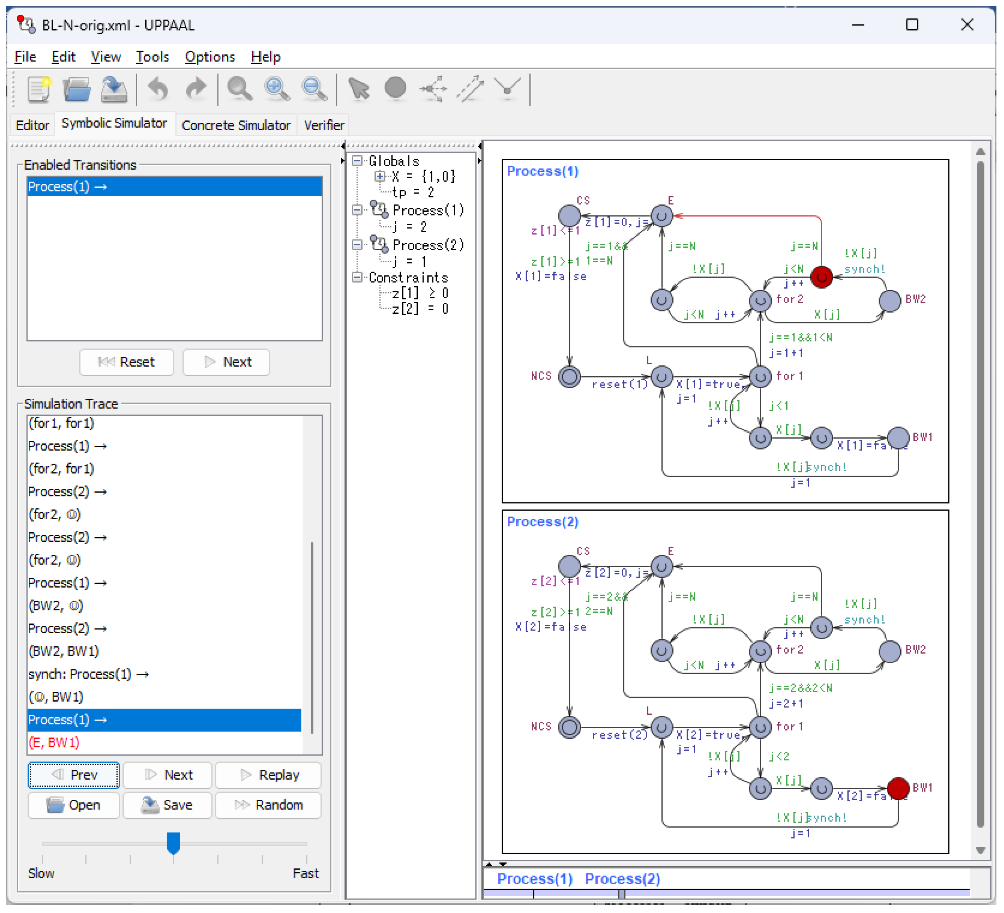Collapse the Process(2) tree node

(x=357, y=245)
